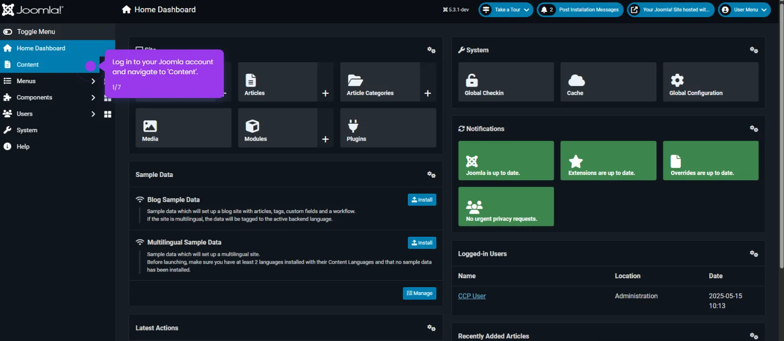Click the 'Location' column header

tap(627, 276)
